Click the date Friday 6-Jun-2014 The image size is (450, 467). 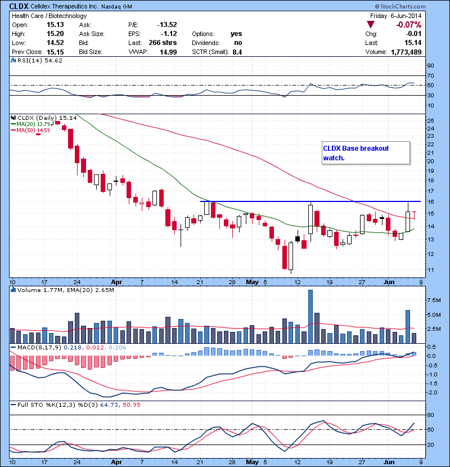pyautogui.click(x=395, y=16)
